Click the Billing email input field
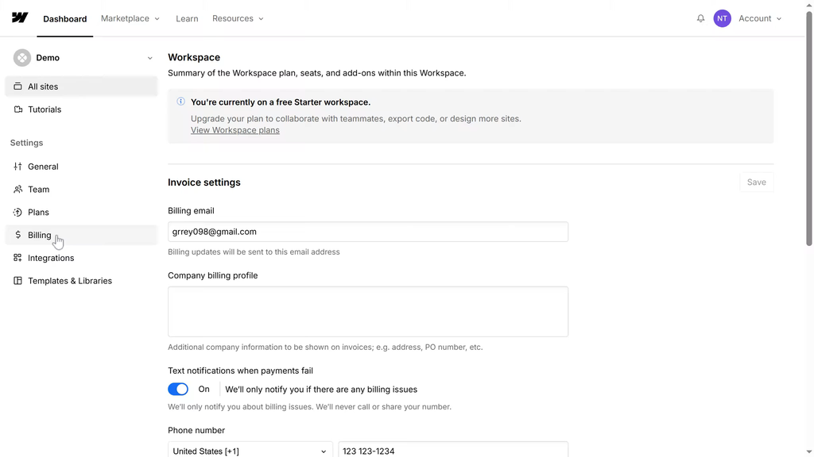This screenshot has width=814, height=457. tap(367, 232)
